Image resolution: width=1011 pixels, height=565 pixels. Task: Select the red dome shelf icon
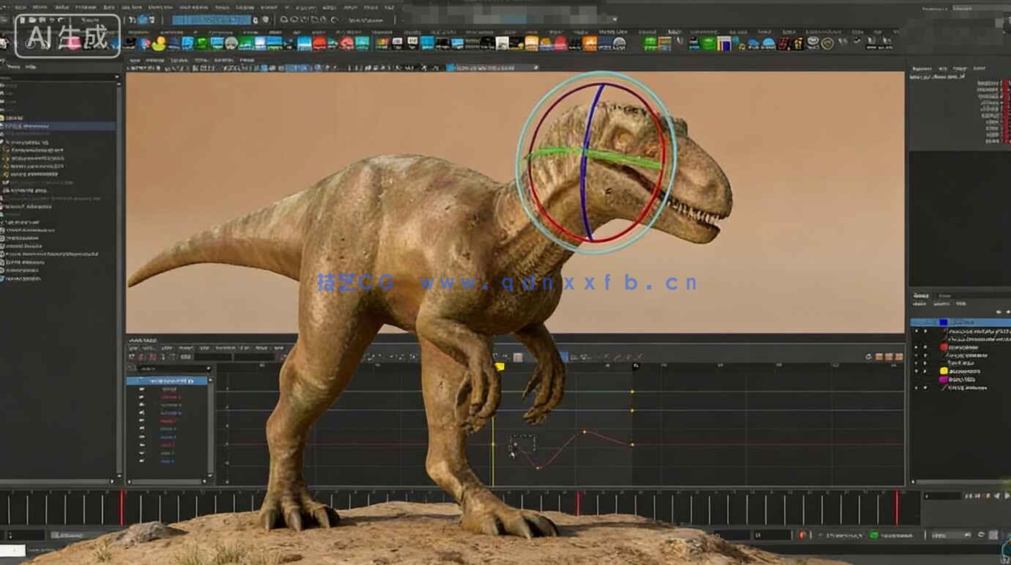coord(319,43)
